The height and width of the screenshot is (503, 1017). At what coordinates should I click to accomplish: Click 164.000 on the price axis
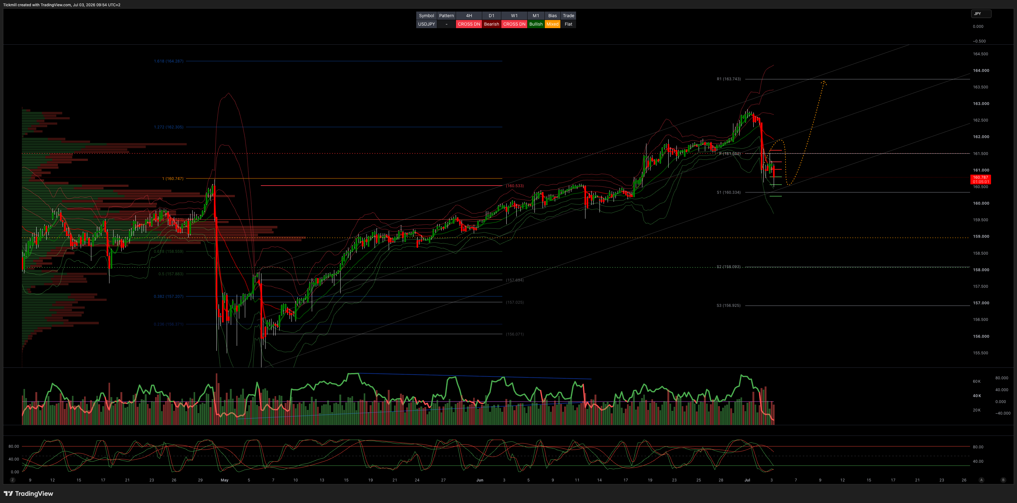981,71
